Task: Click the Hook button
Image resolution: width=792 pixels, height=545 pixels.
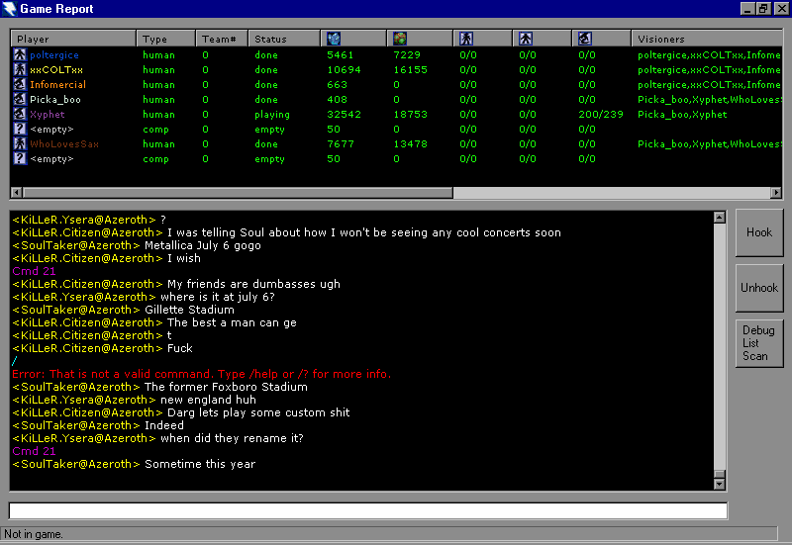Action: tap(759, 232)
